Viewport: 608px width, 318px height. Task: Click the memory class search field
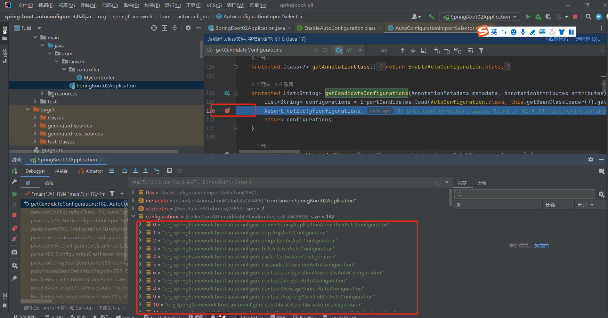pyautogui.click(x=524, y=194)
